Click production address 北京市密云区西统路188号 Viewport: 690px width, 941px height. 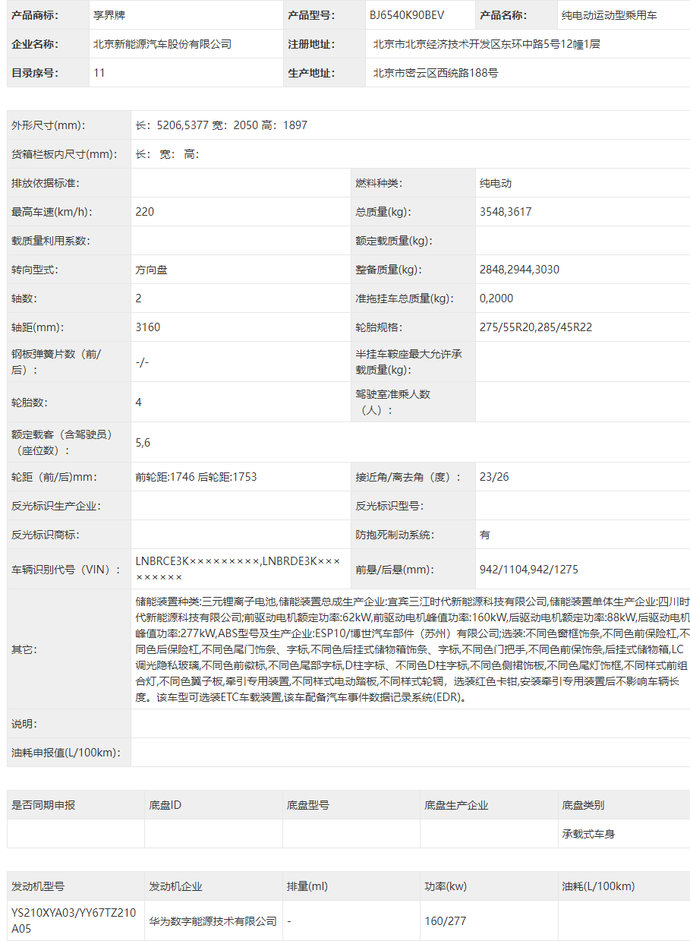(x=436, y=73)
